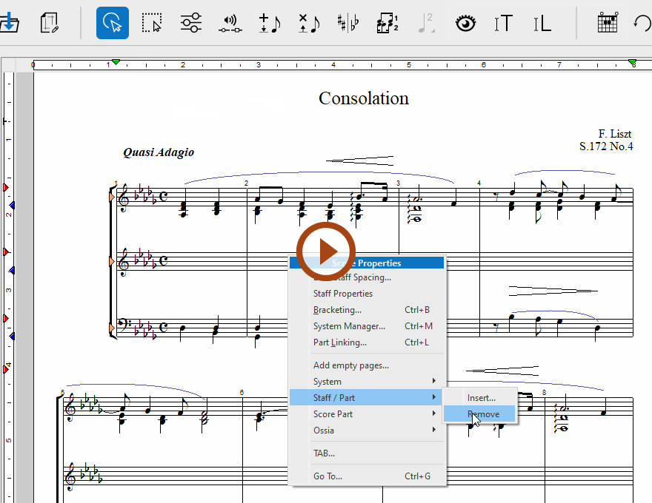Click green margin marker near ruler mark 1

[116, 62]
